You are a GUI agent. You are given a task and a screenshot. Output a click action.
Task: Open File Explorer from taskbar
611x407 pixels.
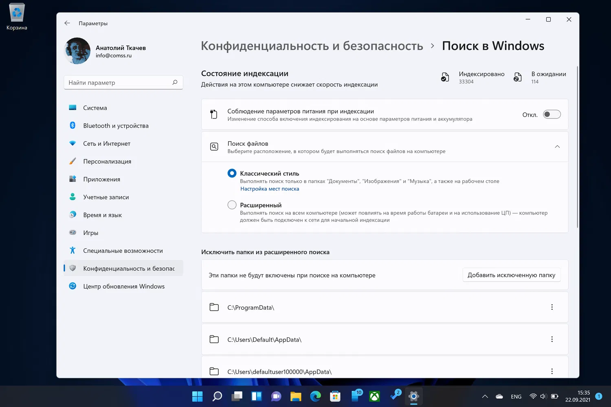[x=296, y=396]
